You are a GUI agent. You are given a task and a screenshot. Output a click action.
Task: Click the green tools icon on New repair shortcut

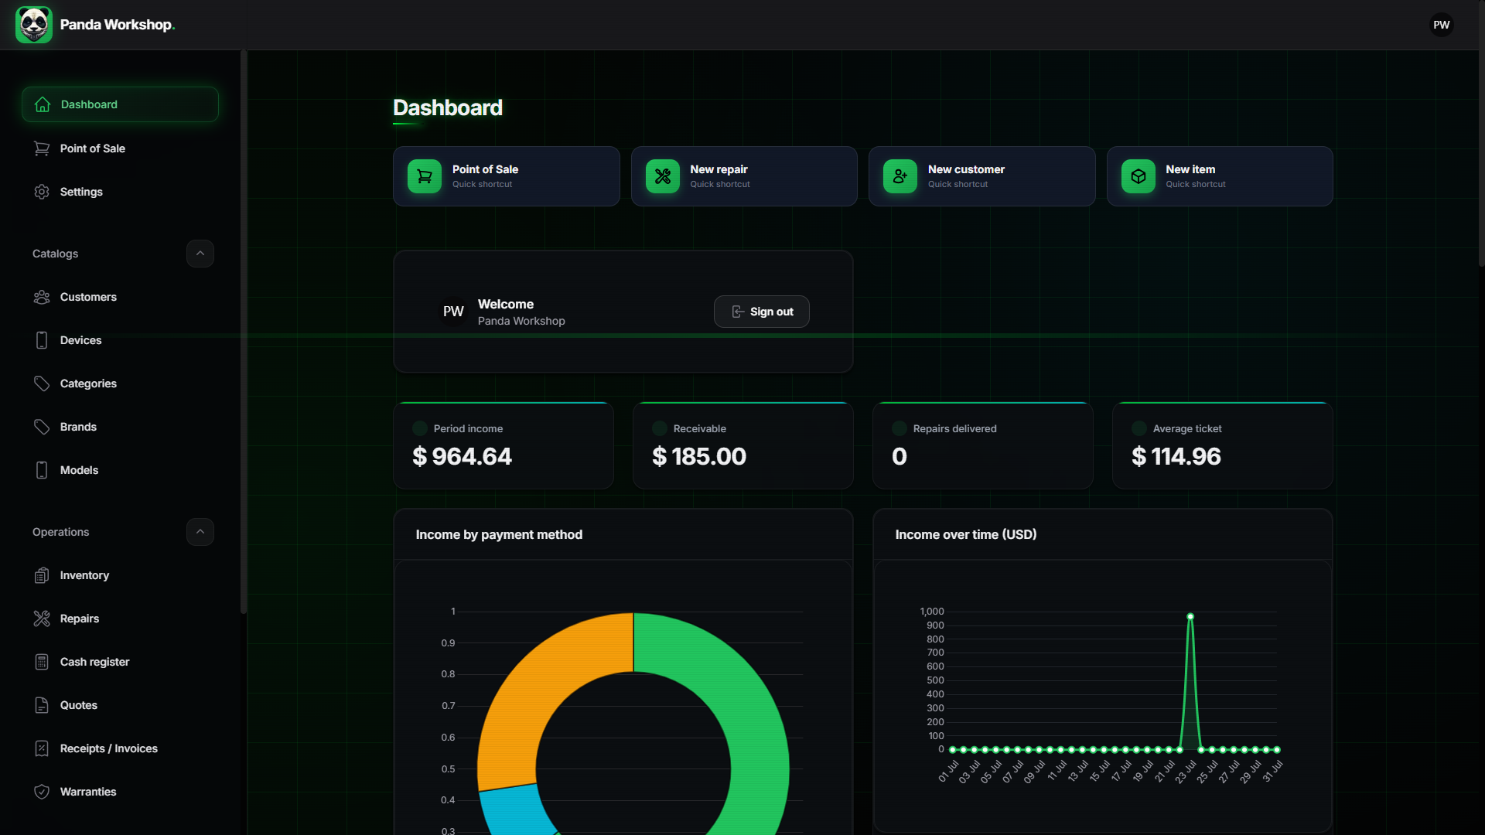[663, 176]
